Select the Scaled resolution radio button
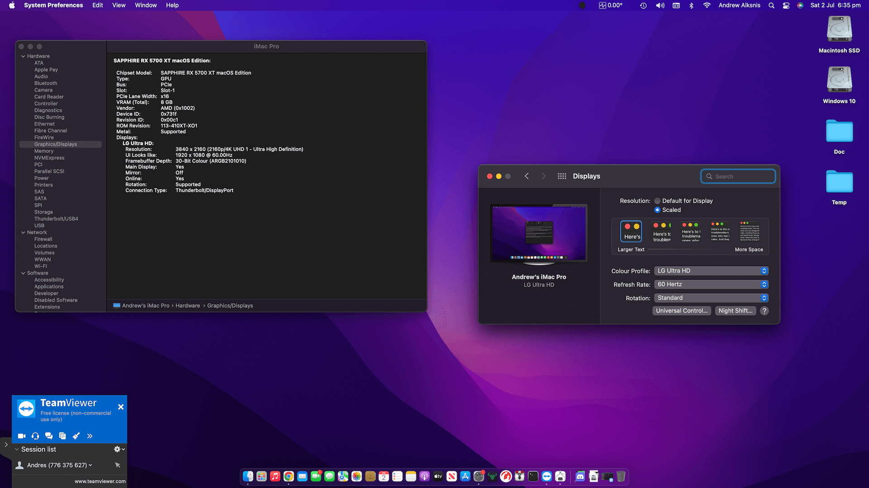Image resolution: width=869 pixels, height=488 pixels. pyautogui.click(x=657, y=210)
